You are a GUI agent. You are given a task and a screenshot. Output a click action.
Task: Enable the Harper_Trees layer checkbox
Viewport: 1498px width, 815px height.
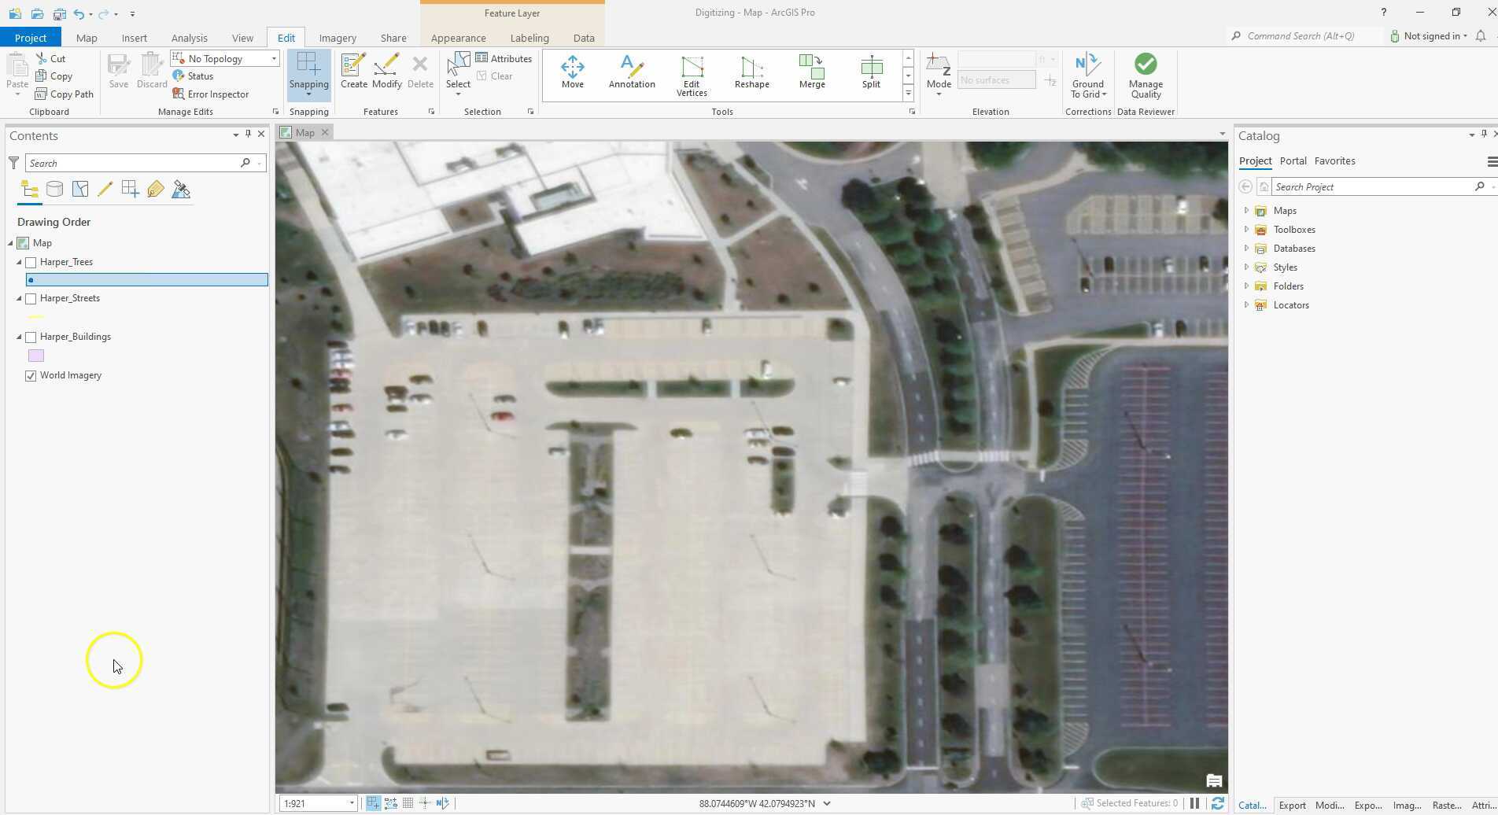click(31, 263)
